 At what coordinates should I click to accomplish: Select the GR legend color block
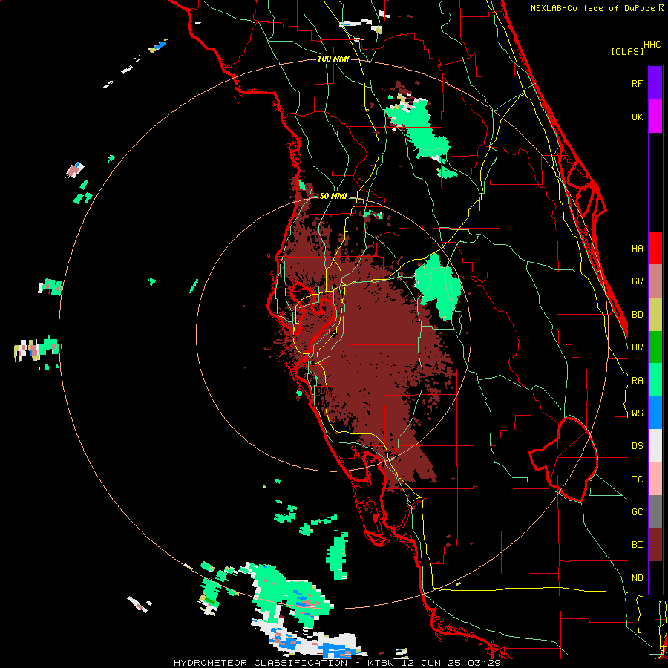click(x=655, y=281)
